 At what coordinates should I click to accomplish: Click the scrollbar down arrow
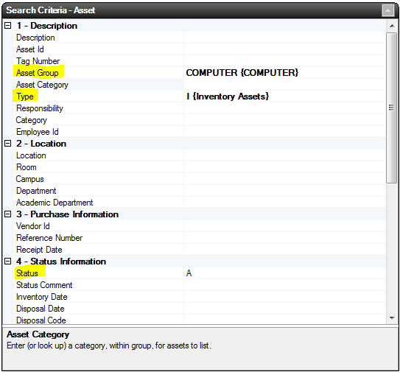tap(392, 318)
